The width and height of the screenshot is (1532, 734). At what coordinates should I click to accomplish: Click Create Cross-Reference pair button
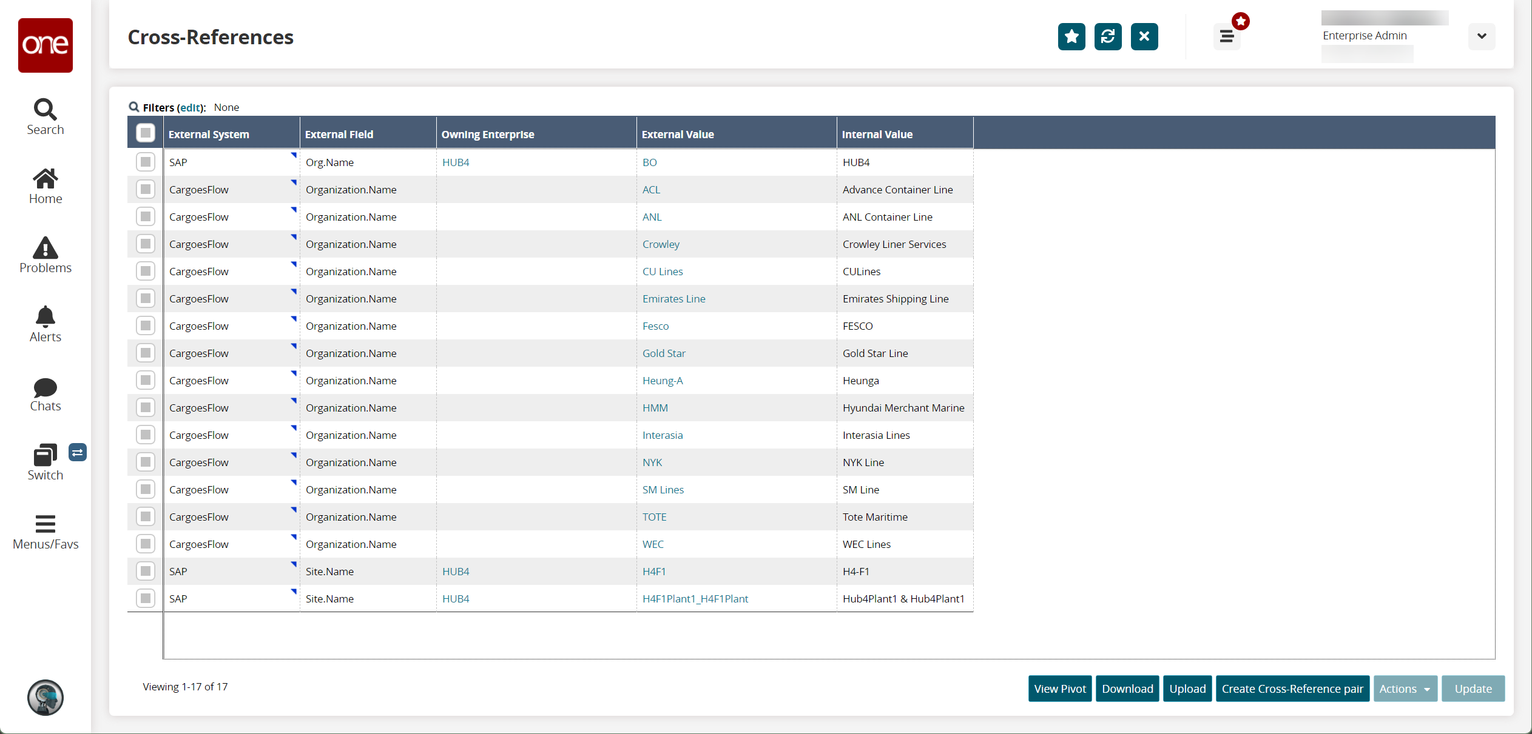tap(1292, 689)
